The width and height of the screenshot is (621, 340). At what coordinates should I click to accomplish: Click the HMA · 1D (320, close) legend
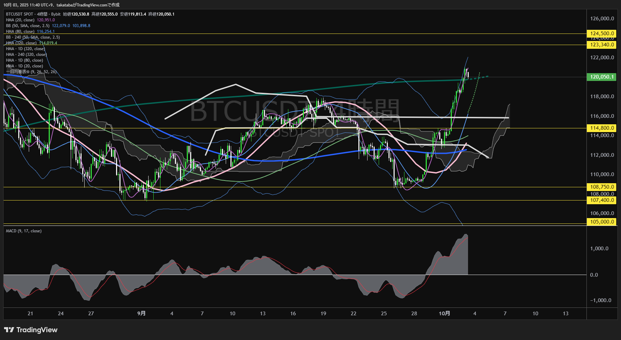point(25,49)
